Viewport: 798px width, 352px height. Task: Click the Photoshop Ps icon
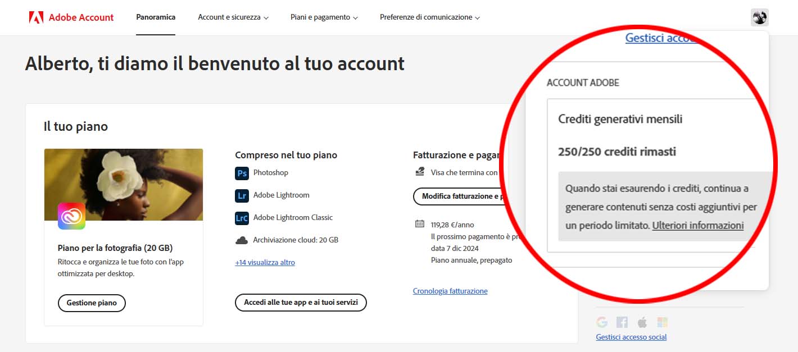(242, 173)
